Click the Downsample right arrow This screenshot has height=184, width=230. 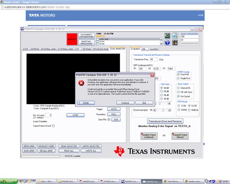[x=170, y=110]
